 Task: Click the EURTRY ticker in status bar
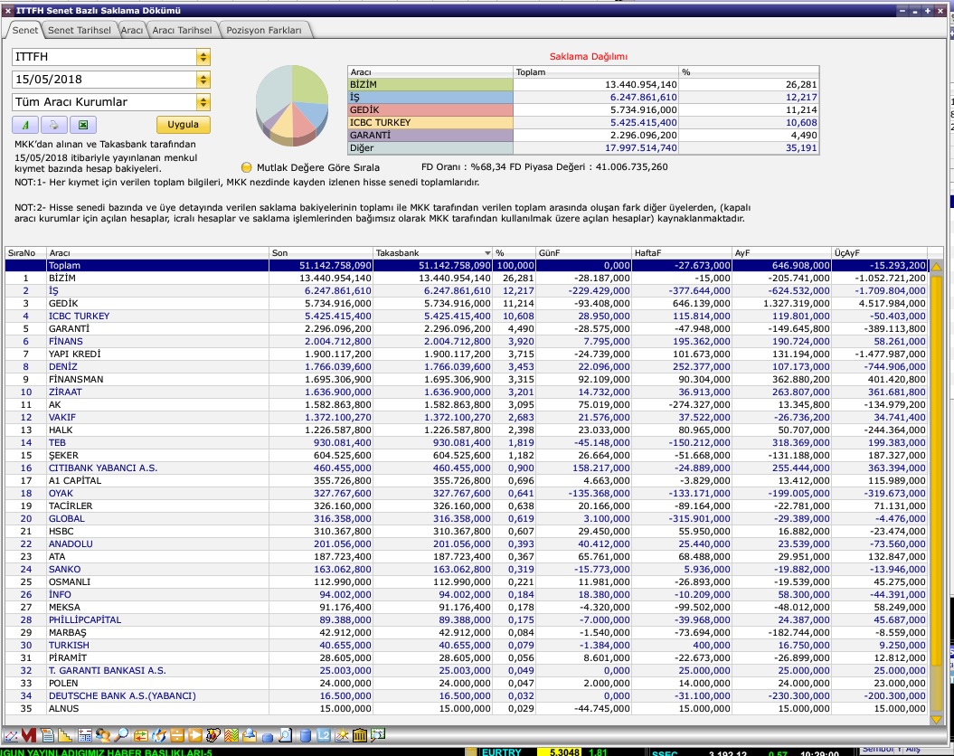(x=501, y=752)
